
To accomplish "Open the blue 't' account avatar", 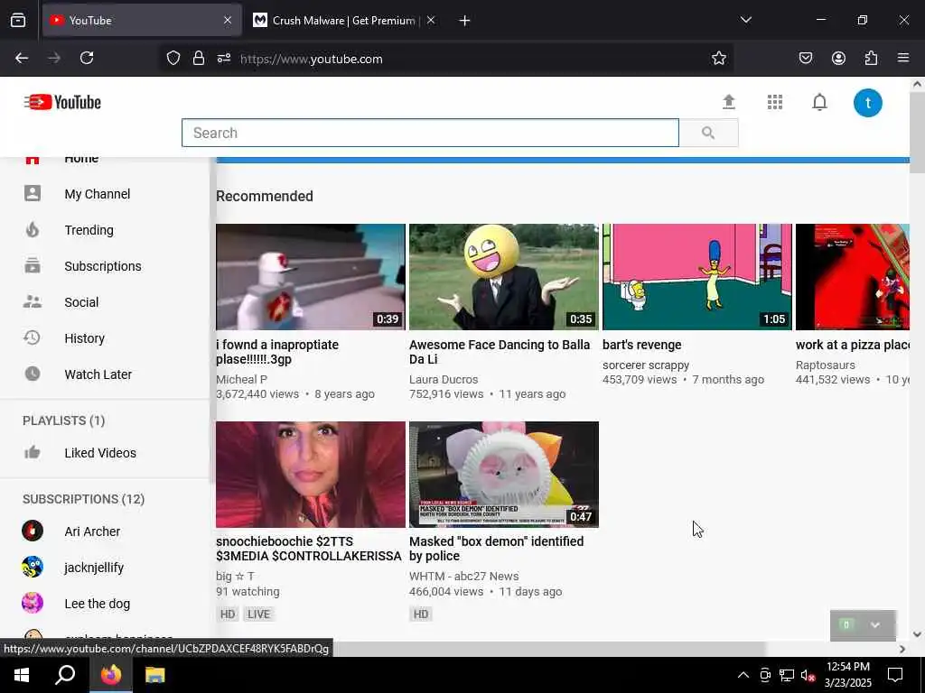I will (x=868, y=103).
